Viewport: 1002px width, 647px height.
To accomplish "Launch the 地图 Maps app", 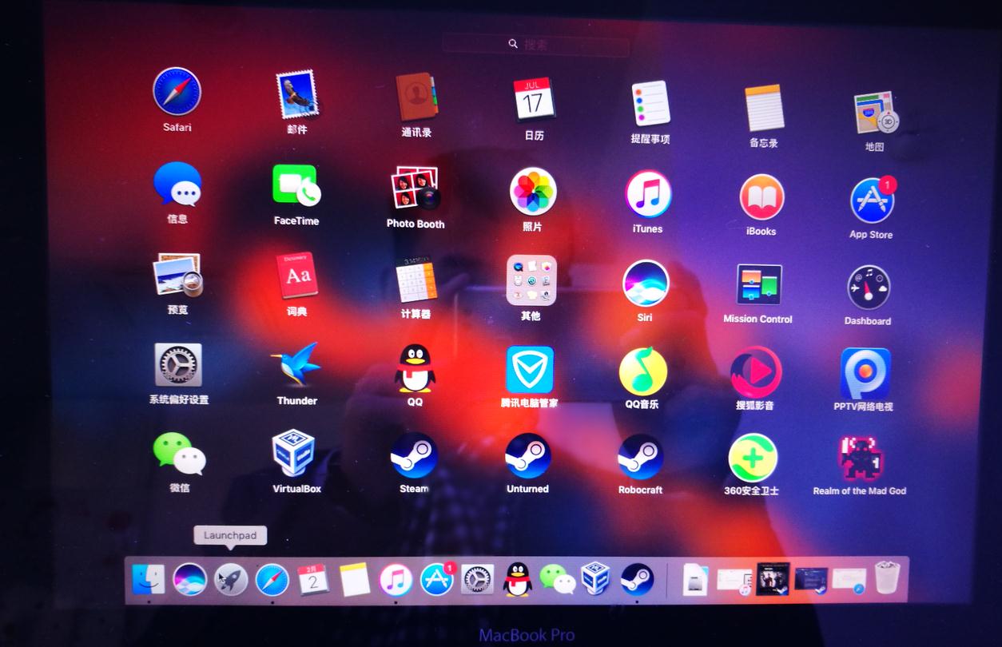I will (876, 113).
